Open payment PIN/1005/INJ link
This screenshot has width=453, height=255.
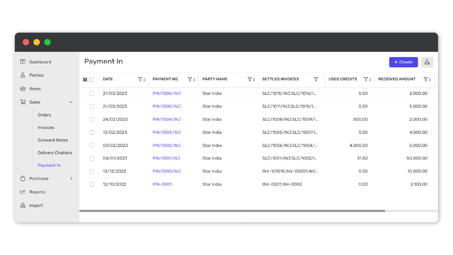(167, 106)
